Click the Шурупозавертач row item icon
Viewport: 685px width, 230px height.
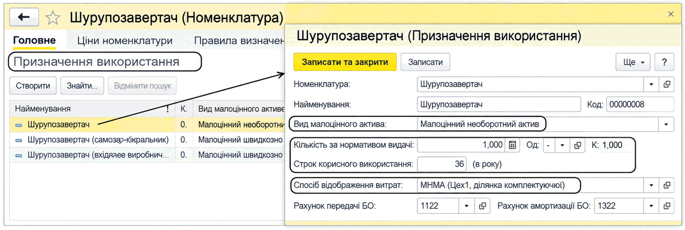[19, 125]
